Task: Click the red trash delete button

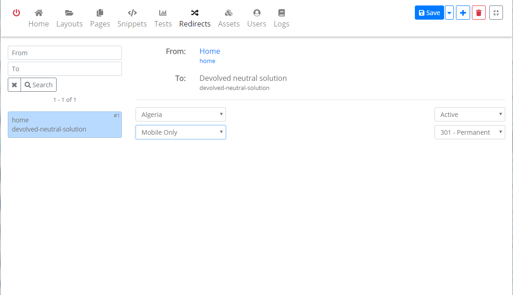Action: tap(478, 13)
